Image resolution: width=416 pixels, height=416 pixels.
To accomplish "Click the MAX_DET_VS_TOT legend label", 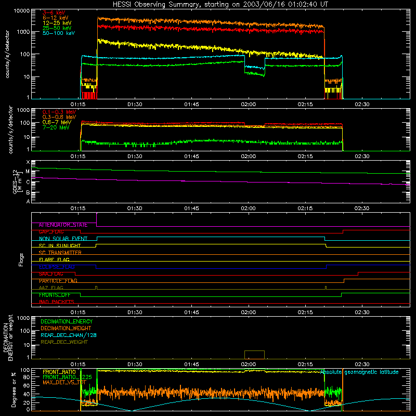I will 64,382.
